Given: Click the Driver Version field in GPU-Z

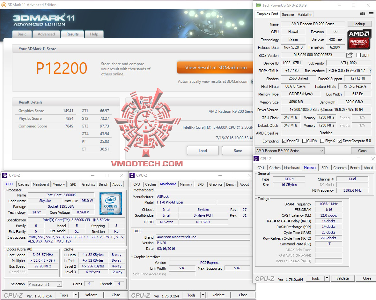Looking at the screenshot, I should 326,110.
